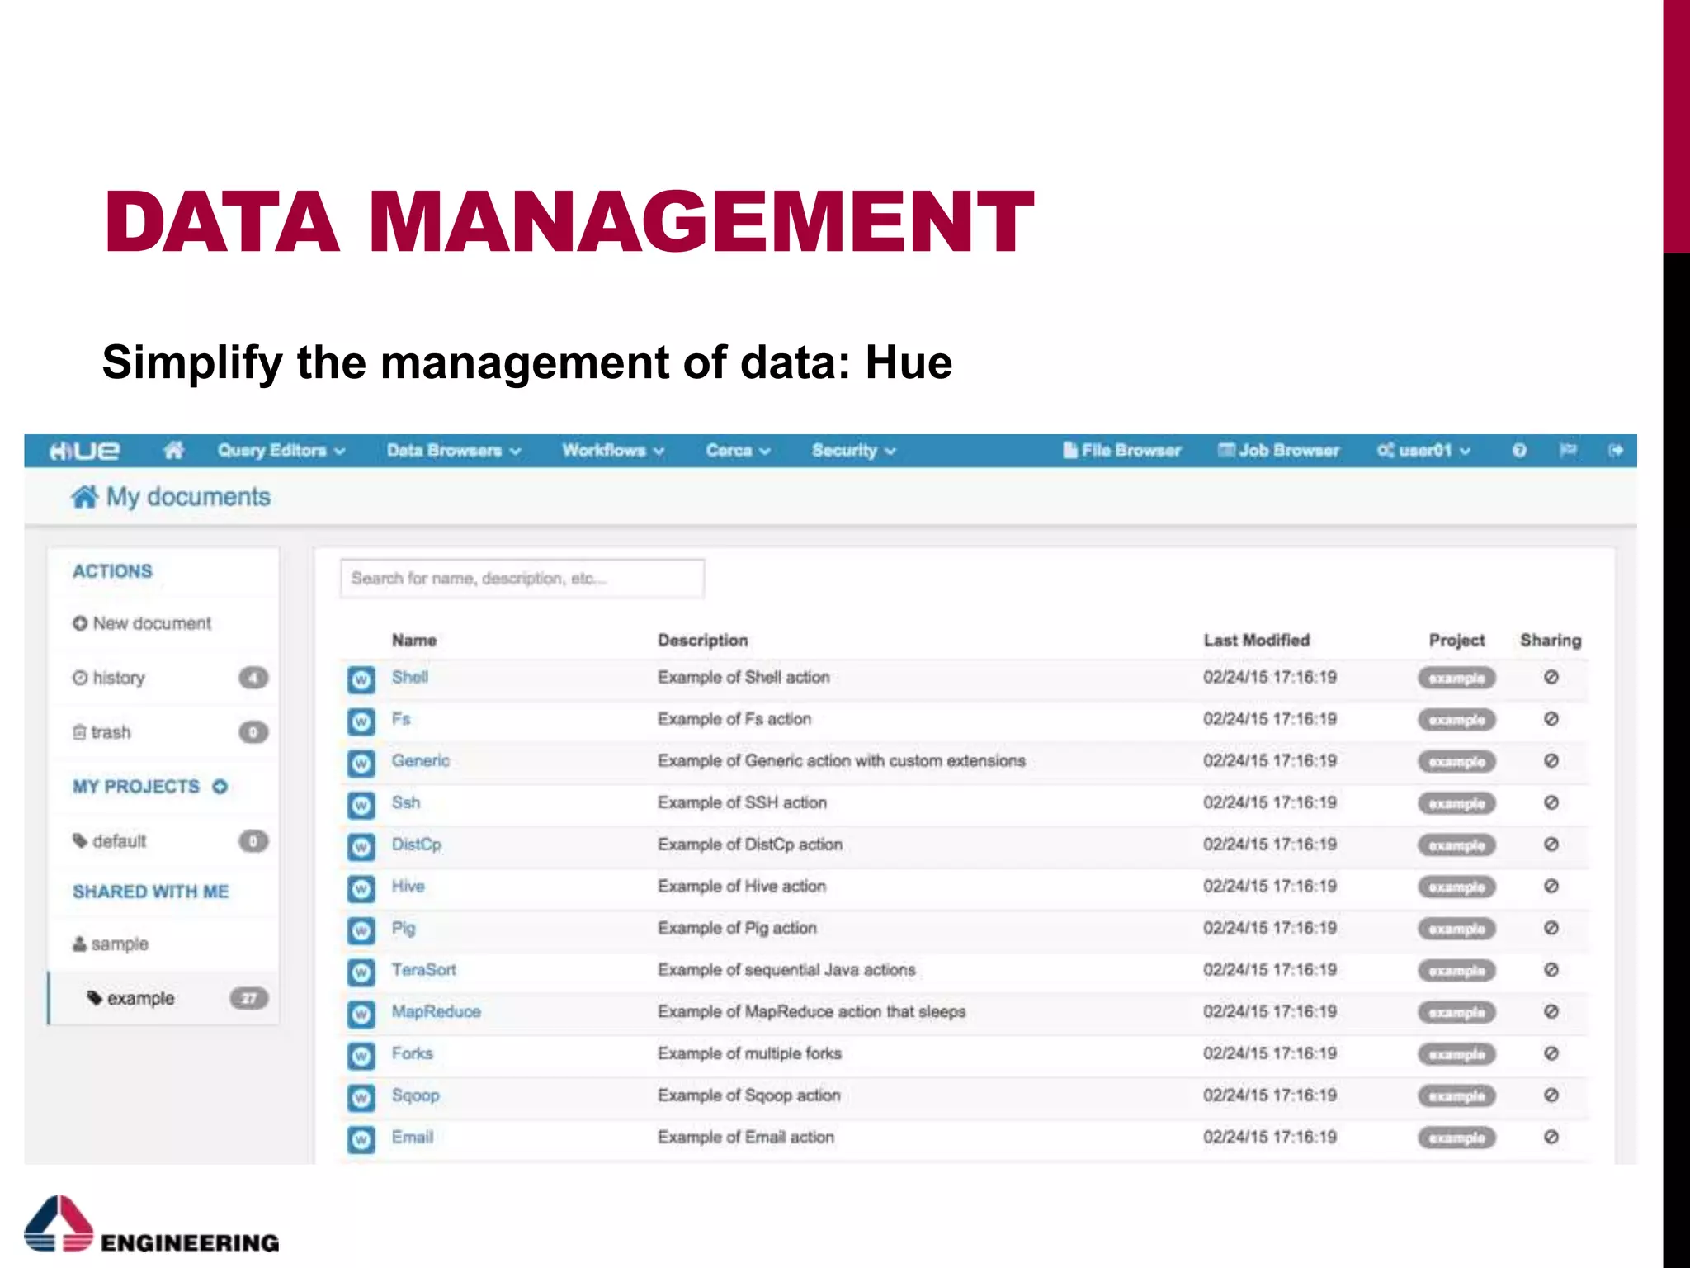Click 'Example of multiple forks' description

point(749,1053)
